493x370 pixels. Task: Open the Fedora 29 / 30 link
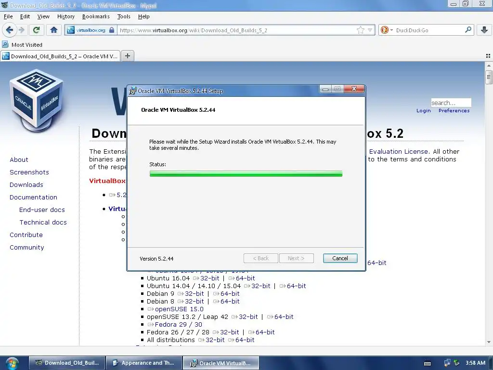pos(175,325)
